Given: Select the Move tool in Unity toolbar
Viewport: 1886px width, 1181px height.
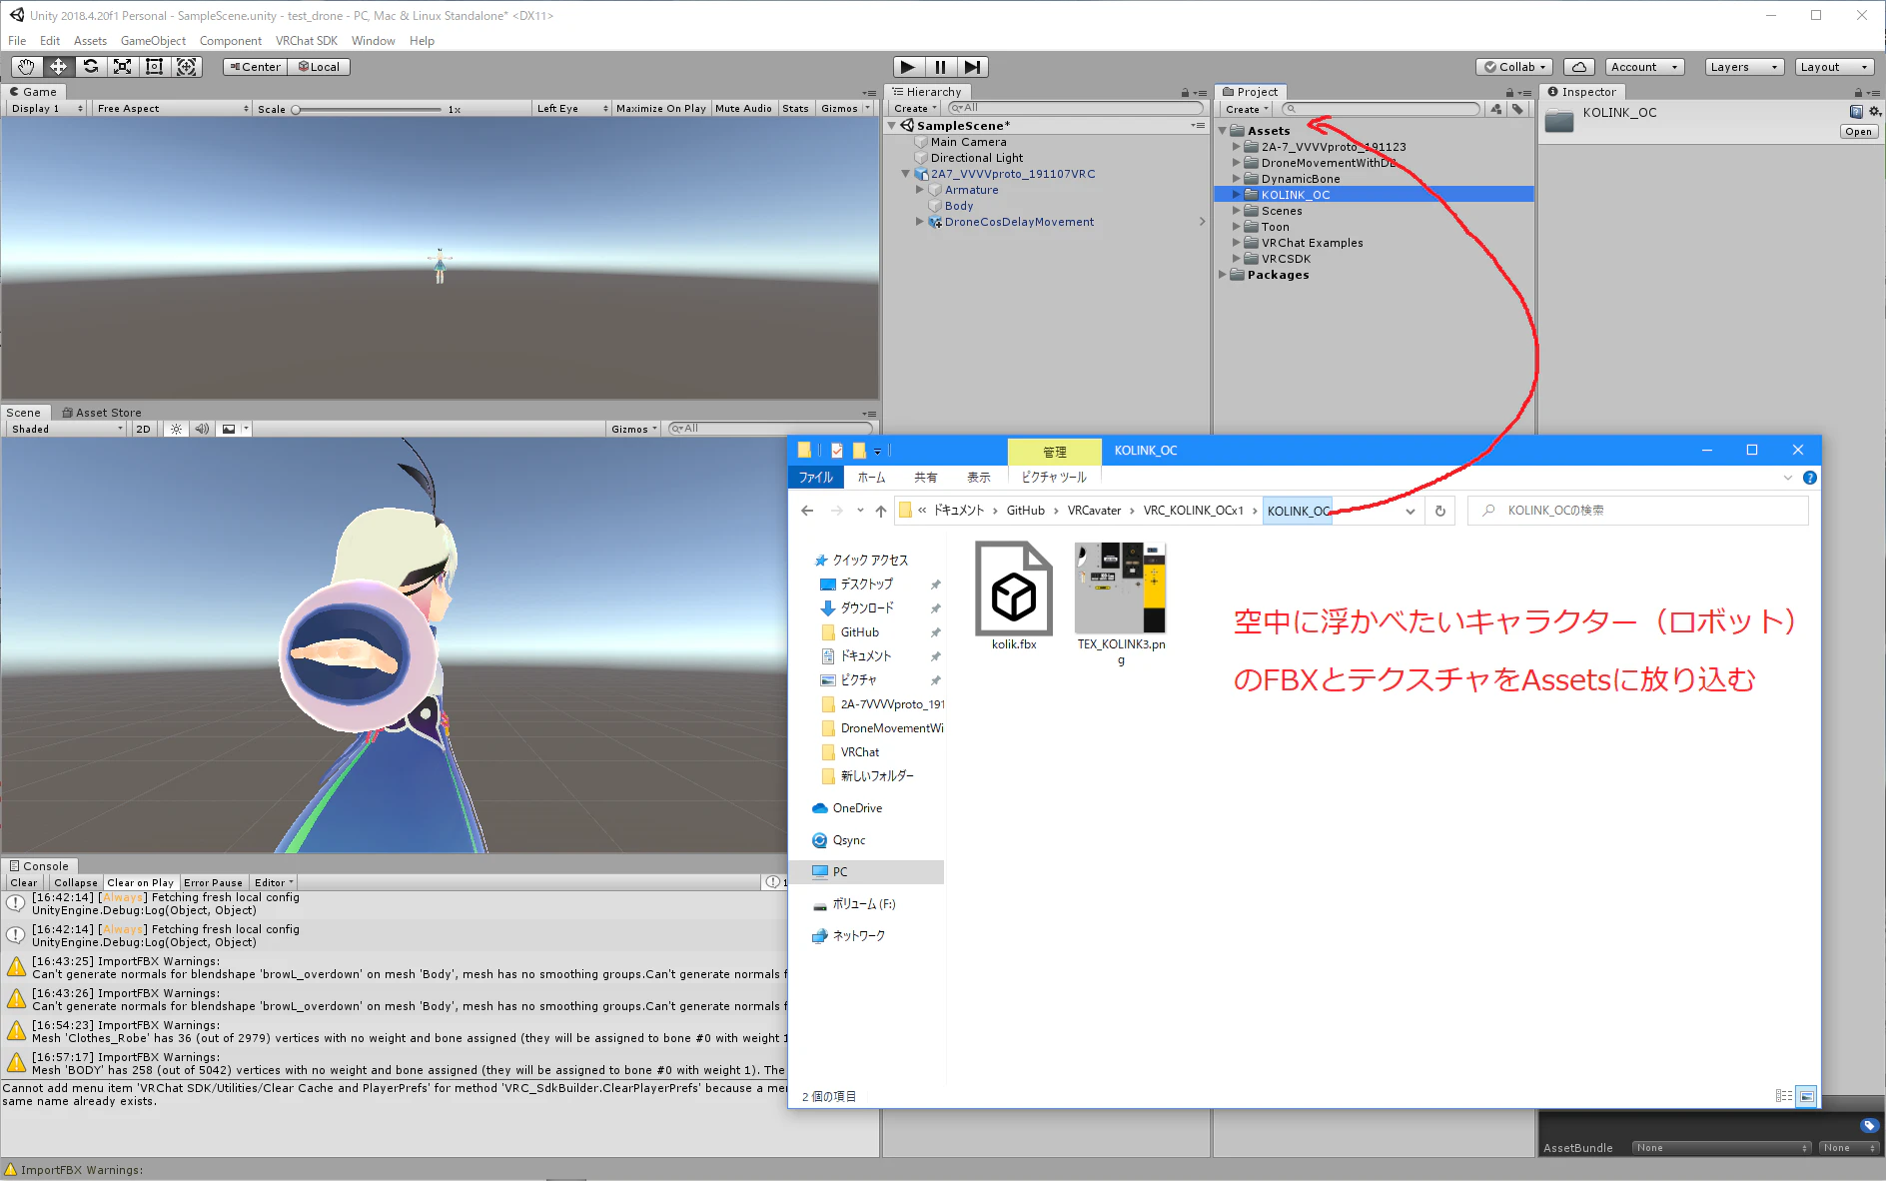Looking at the screenshot, I should point(58,67).
